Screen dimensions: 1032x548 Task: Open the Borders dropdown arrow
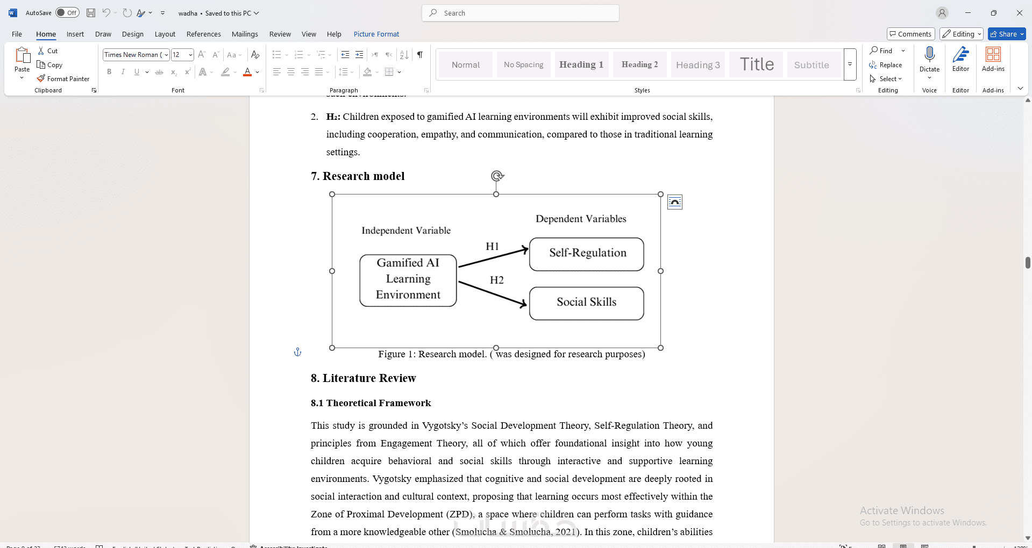(400, 72)
